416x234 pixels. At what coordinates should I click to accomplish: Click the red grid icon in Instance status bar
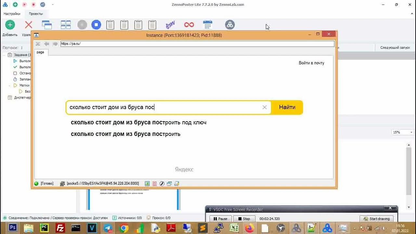pos(154,184)
